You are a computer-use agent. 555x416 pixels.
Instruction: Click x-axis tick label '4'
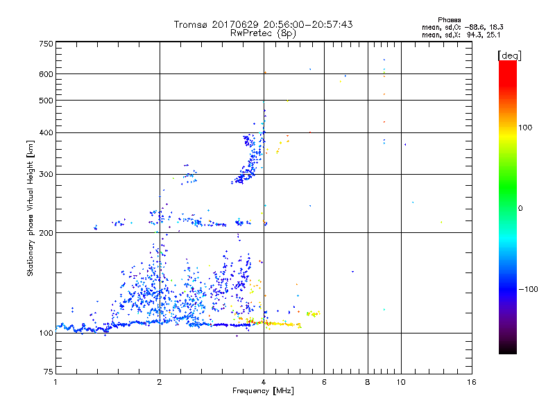coord(264,382)
